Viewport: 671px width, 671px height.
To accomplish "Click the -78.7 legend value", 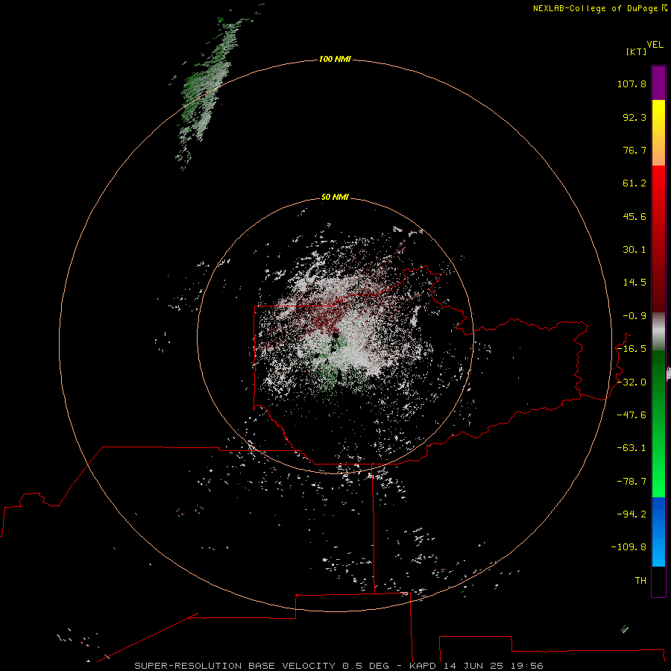I will coord(631,482).
